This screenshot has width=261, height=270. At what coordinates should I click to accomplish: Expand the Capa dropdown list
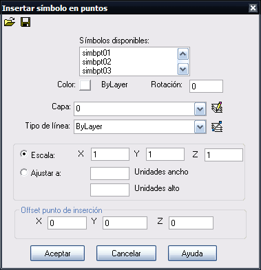click(x=200, y=109)
